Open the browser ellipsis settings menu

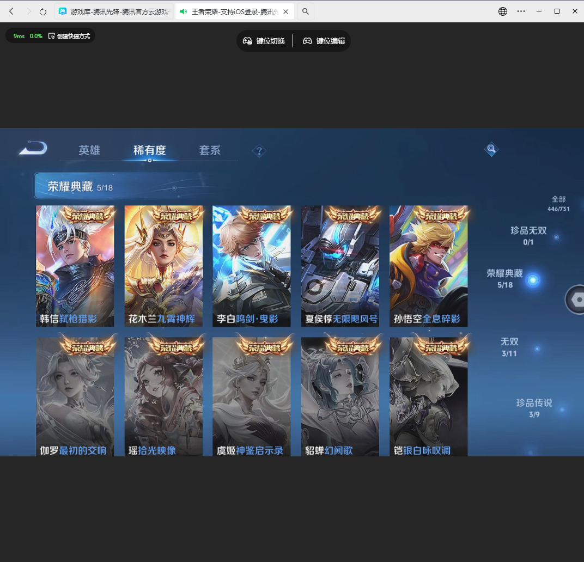[x=521, y=10]
